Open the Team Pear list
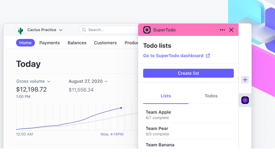The height and width of the screenshot is (157, 275). coord(188,131)
